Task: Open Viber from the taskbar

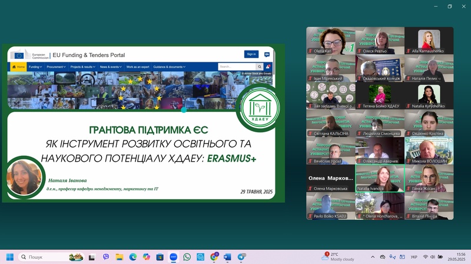Action: point(106,257)
